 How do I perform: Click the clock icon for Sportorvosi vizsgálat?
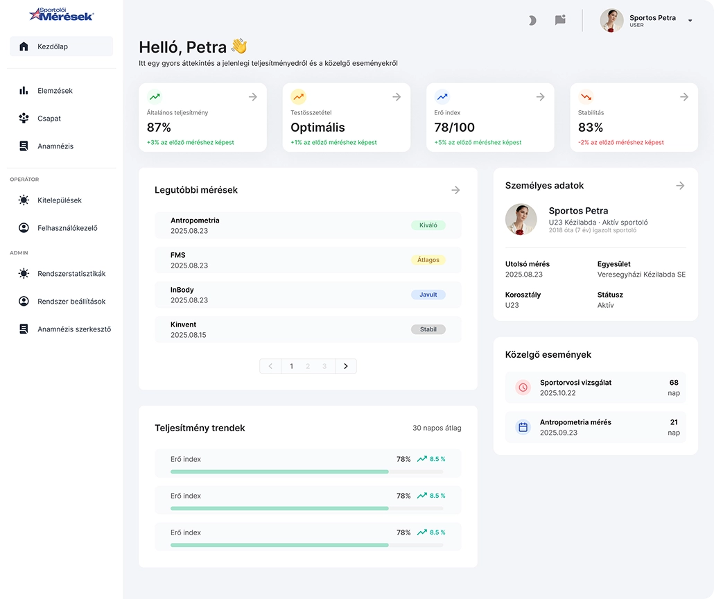523,388
